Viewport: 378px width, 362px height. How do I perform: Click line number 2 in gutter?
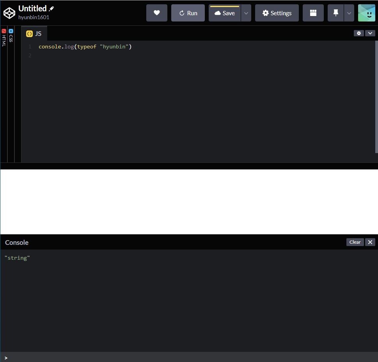point(30,55)
